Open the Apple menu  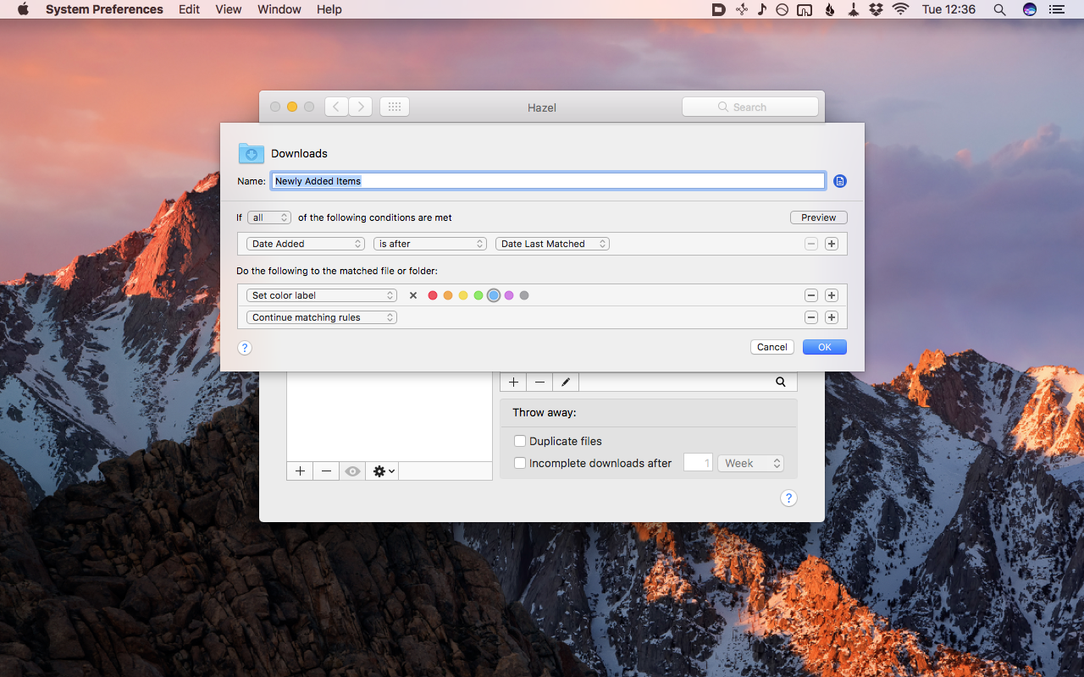(23, 9)
